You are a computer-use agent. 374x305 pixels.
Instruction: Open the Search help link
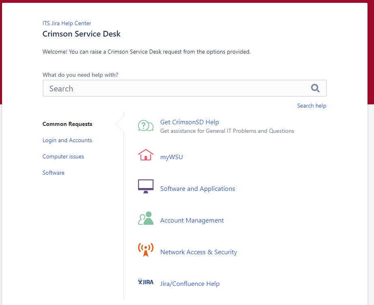tap(311, 106)
